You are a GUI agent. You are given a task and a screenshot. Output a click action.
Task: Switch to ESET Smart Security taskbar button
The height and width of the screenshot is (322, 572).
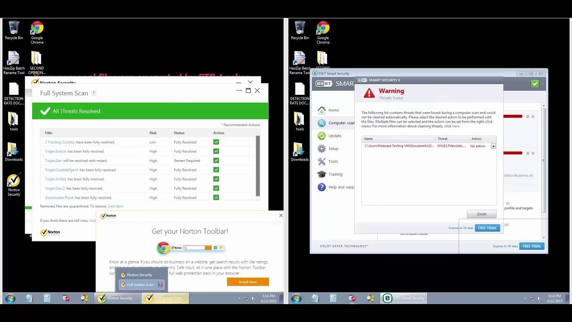tap(404, 298)
